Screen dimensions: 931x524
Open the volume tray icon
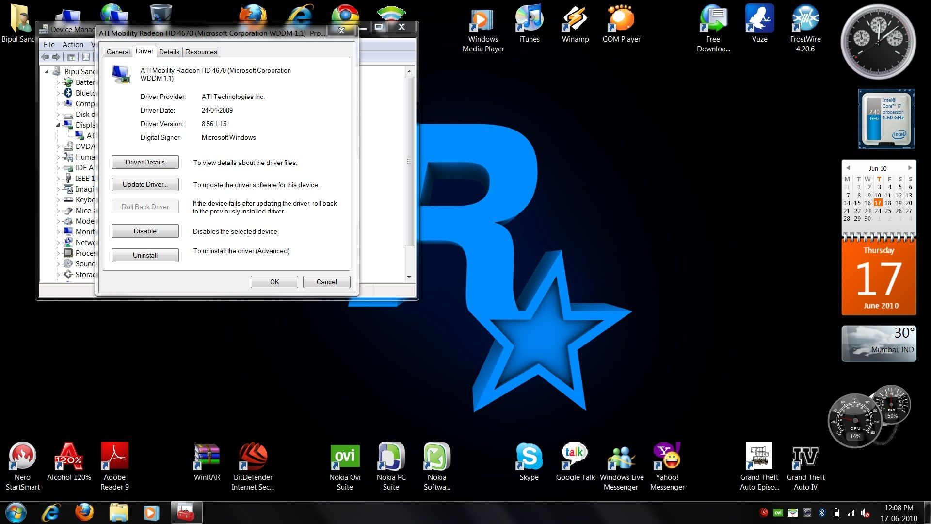coord(865,513)
